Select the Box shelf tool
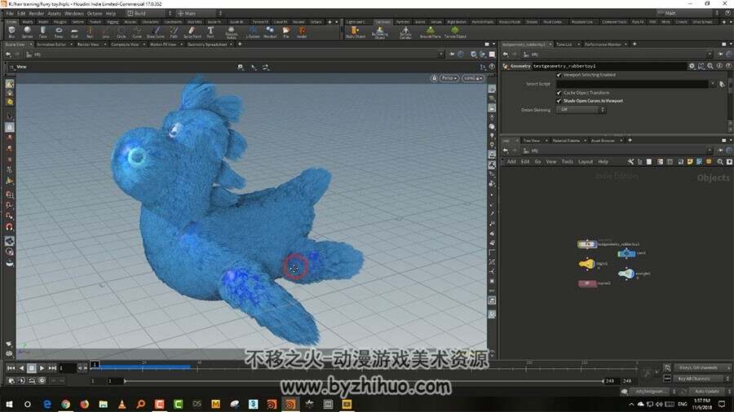 11,32
